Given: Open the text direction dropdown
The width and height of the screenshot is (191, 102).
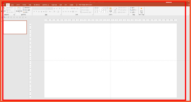Looking at the screenshot, I should point(85,8).
